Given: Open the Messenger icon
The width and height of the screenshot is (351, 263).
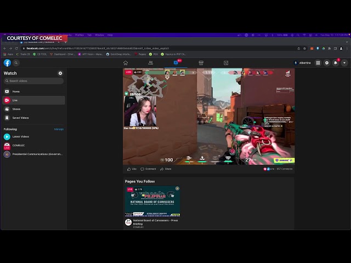Looking at the screenshot, I should [x=327, y=63].
